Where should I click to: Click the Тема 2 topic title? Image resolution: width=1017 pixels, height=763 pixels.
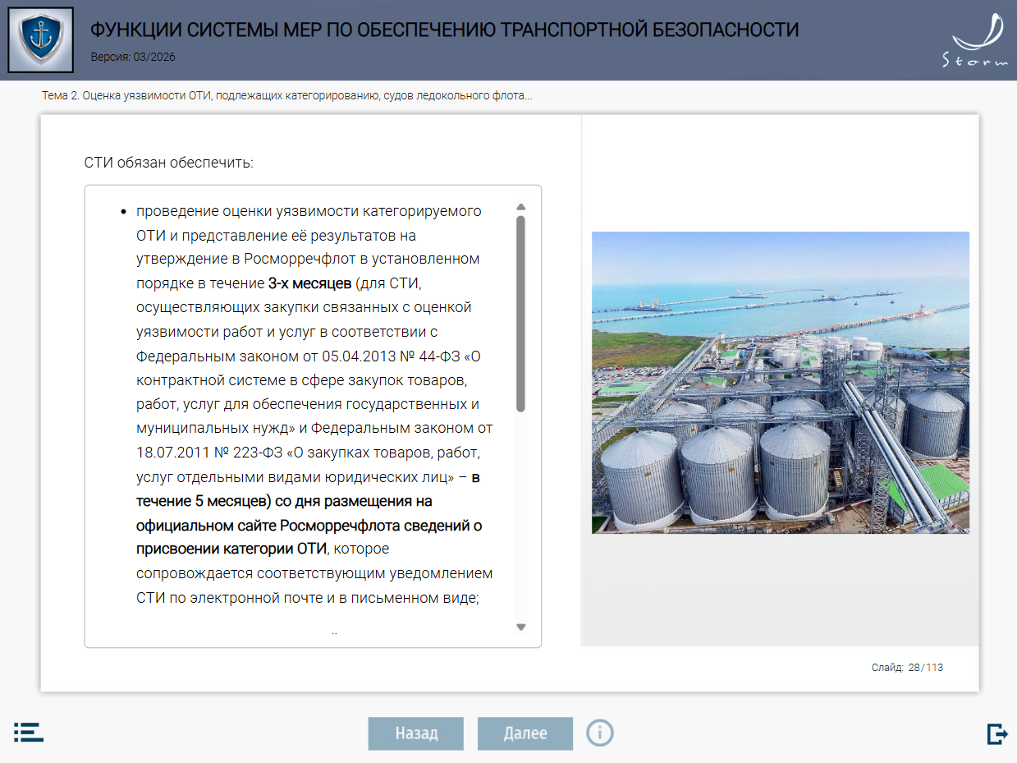(x=286, y=96)
